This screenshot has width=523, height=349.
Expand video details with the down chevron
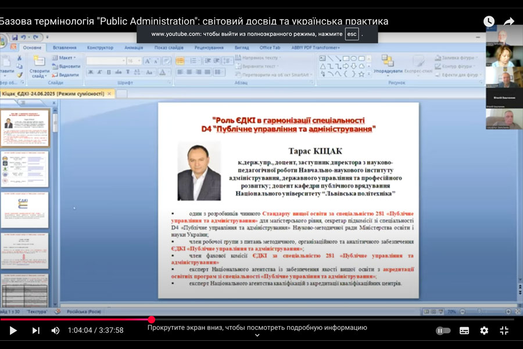pyautogui.click(x=257, y=336)
